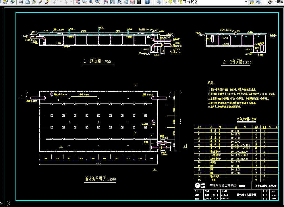Click the Help question mark icon
Image resolution: width=284 pixels, height=207 pixels.
[x=147, y=2]
